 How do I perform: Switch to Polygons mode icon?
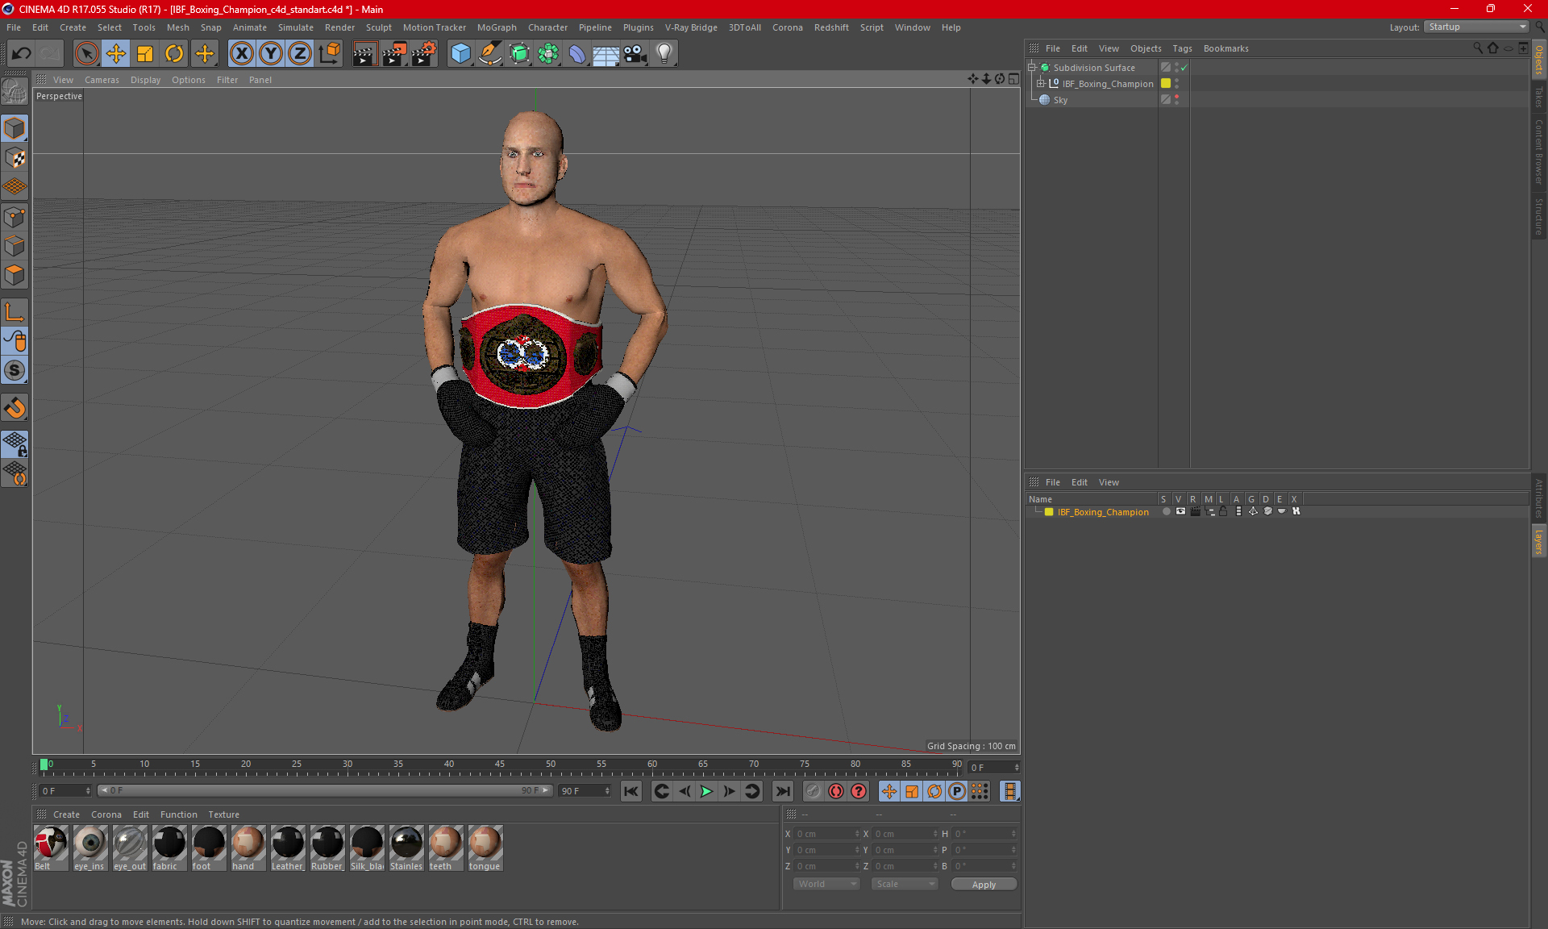tap(15, 275)
